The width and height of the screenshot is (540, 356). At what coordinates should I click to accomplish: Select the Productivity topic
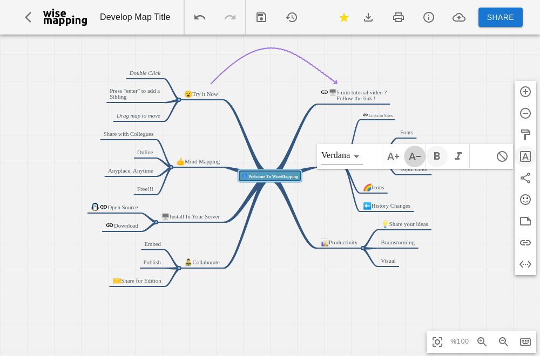339,243
